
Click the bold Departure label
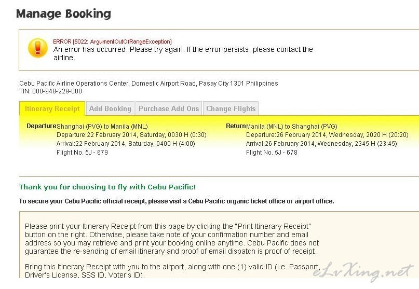[x=41, y=126]
